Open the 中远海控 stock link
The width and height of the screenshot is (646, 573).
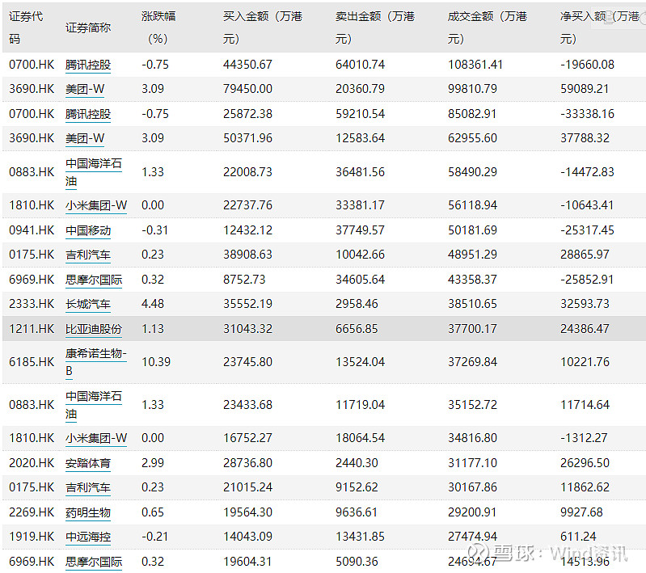click(88, 537)
